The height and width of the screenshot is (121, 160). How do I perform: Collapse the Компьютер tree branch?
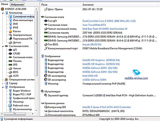(3, 13)
